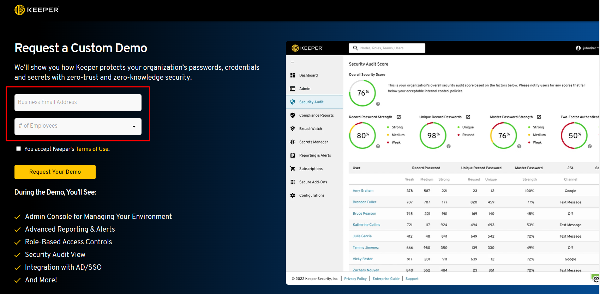600x294 pixels.
Task: Click the help icon beside Master Password 76% gauge
Action: tap(519, 146)
